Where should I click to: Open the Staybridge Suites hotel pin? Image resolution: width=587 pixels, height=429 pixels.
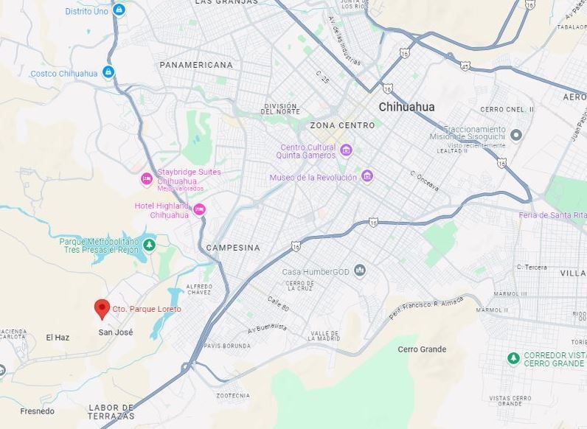(146, 178)
